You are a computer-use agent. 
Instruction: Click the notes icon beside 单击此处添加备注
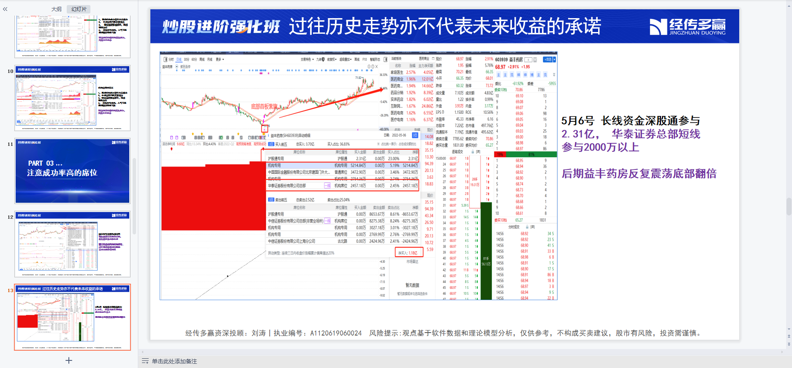coord(145,361)
